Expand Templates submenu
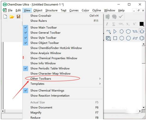This screenshot has height=120, width=147. [x=63, y=84]
